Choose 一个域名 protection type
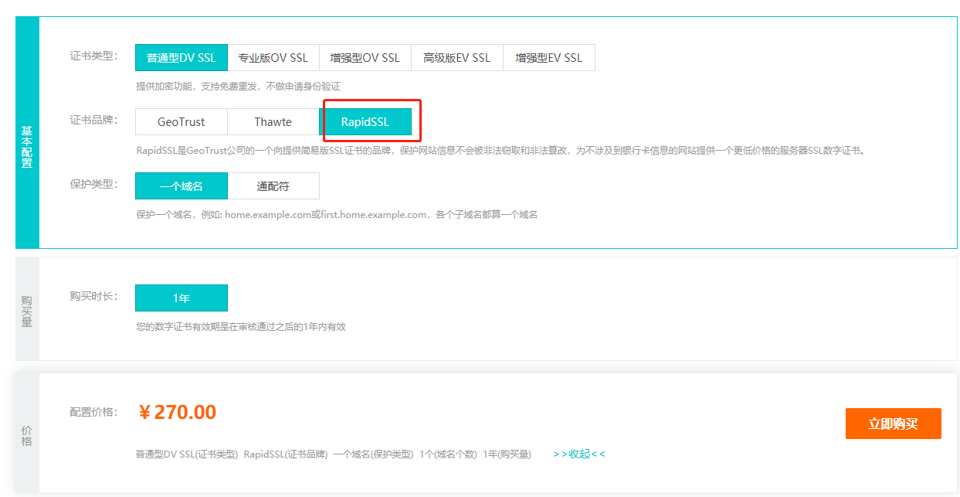This screenshot has width=960, height=497. (181, 186)
